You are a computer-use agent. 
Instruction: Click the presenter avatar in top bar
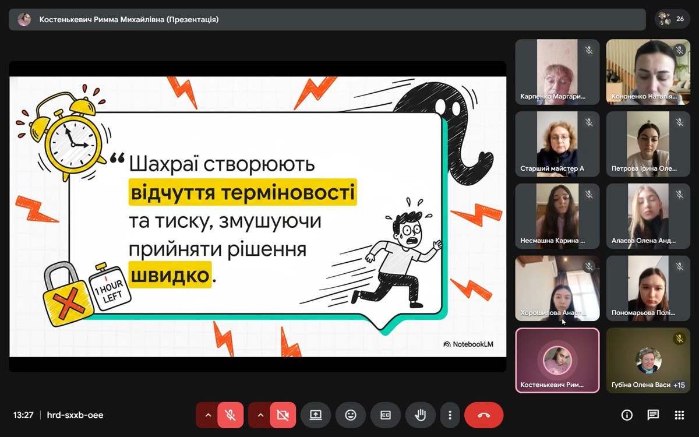24,19
